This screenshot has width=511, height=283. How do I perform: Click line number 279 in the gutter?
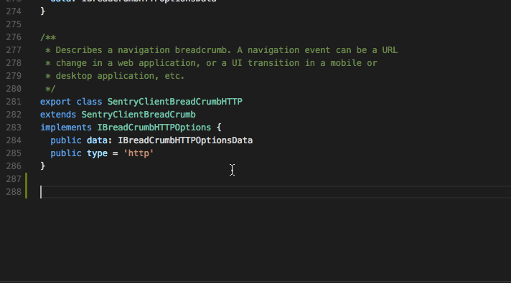[14, 76]
